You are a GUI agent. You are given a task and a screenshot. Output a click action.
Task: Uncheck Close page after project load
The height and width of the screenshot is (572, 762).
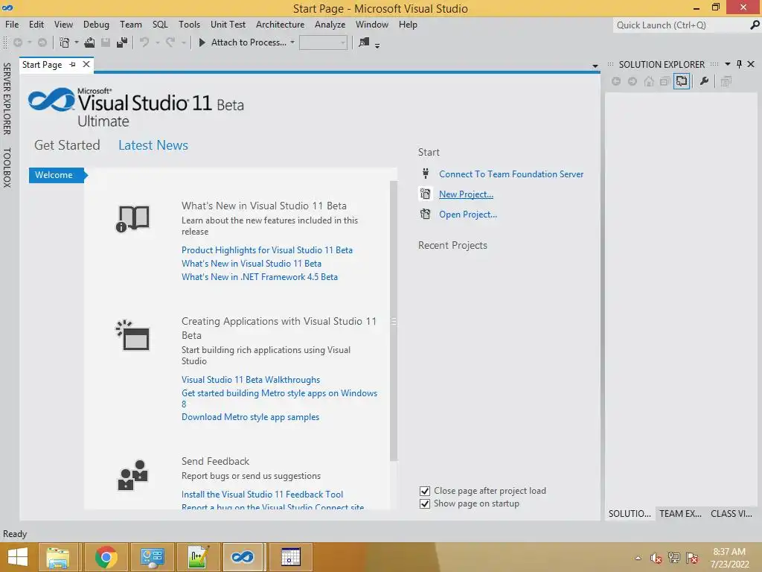coord(425,491)
